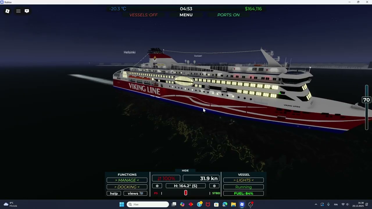This screenshot has height=209, width=372.
Task: Open Microsoft Edge from the taskbar
Action: [x=225, y=204]
